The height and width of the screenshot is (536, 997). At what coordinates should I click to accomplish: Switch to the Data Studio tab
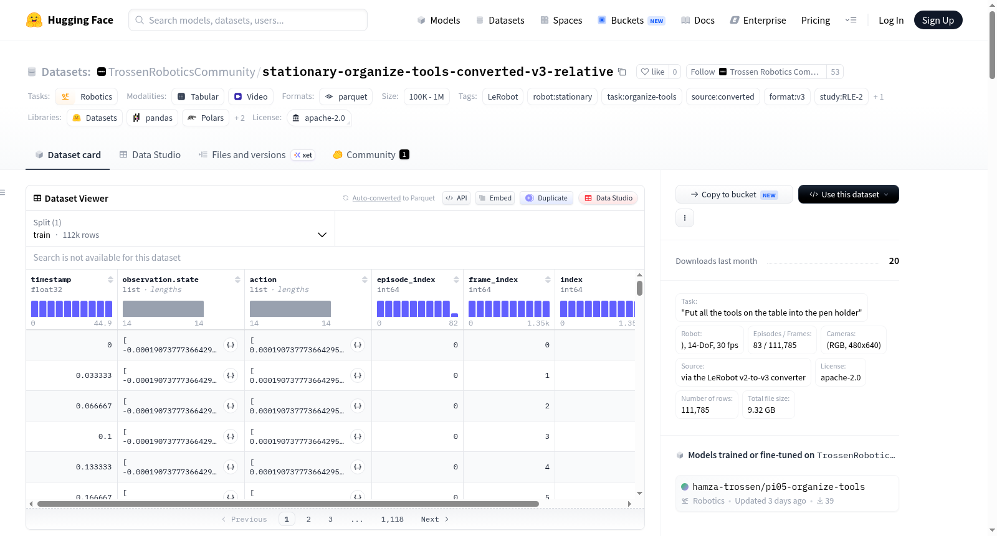coord(150,155)
